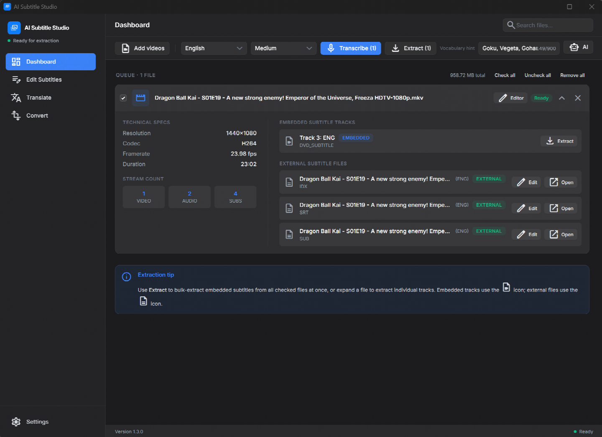Edit the SRT external subtitle file

point(526,208)
